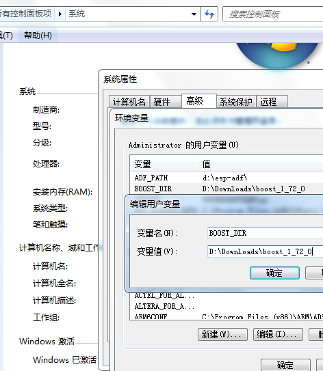Click the 编辑(I)... button
The height and width of the screenshot is (371, 323).
[278, 334]
